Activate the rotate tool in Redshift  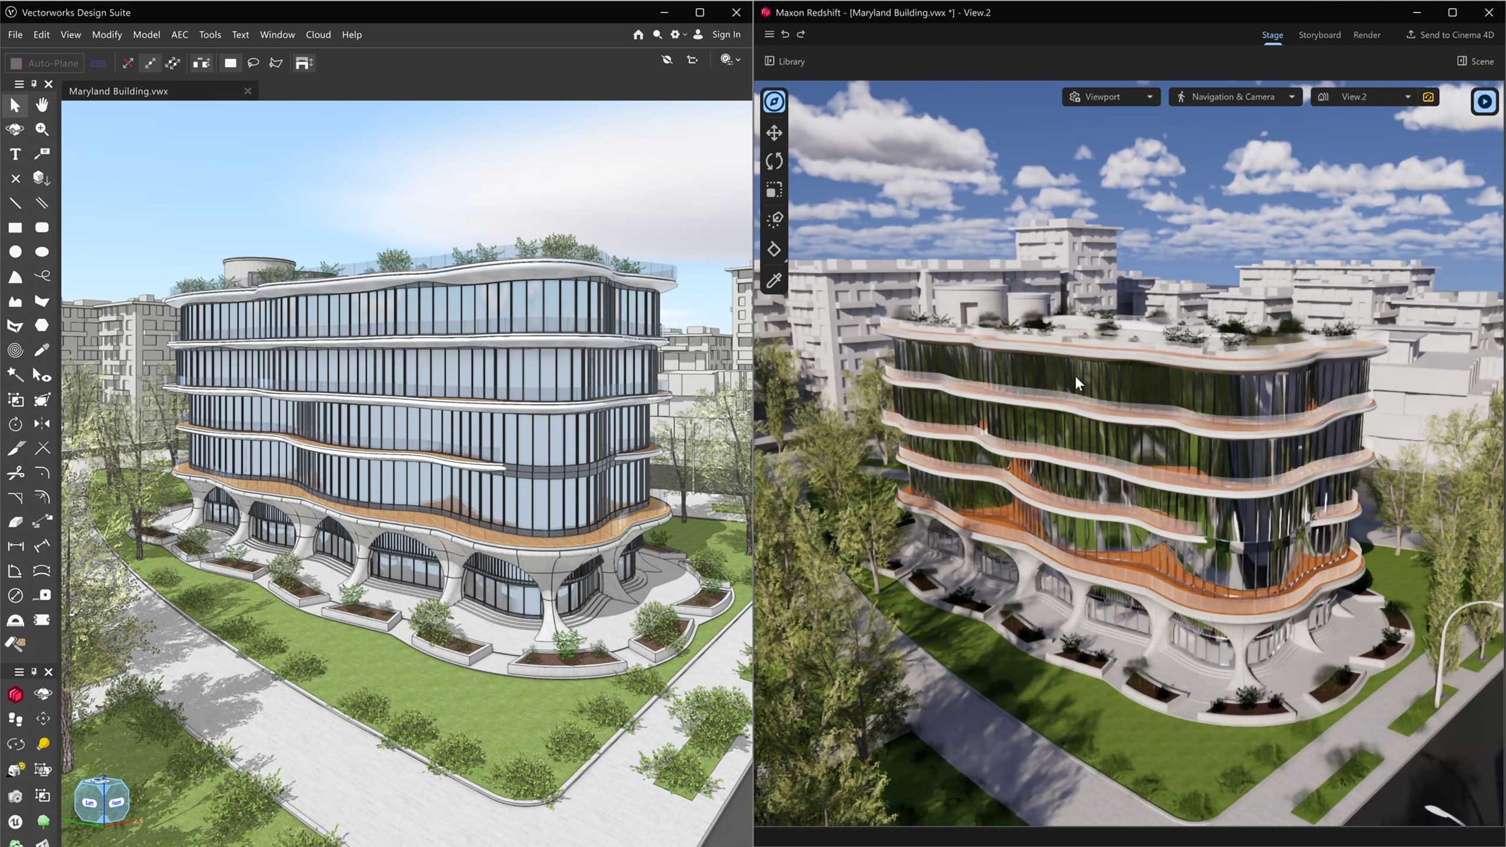tap(774, 161)
